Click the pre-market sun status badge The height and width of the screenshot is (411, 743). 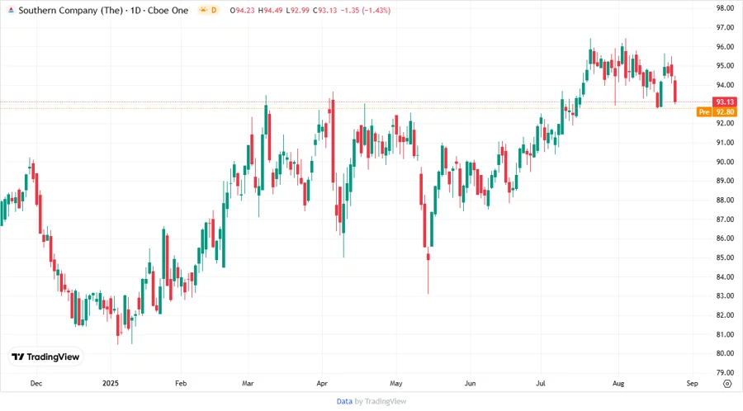point(209,10)
